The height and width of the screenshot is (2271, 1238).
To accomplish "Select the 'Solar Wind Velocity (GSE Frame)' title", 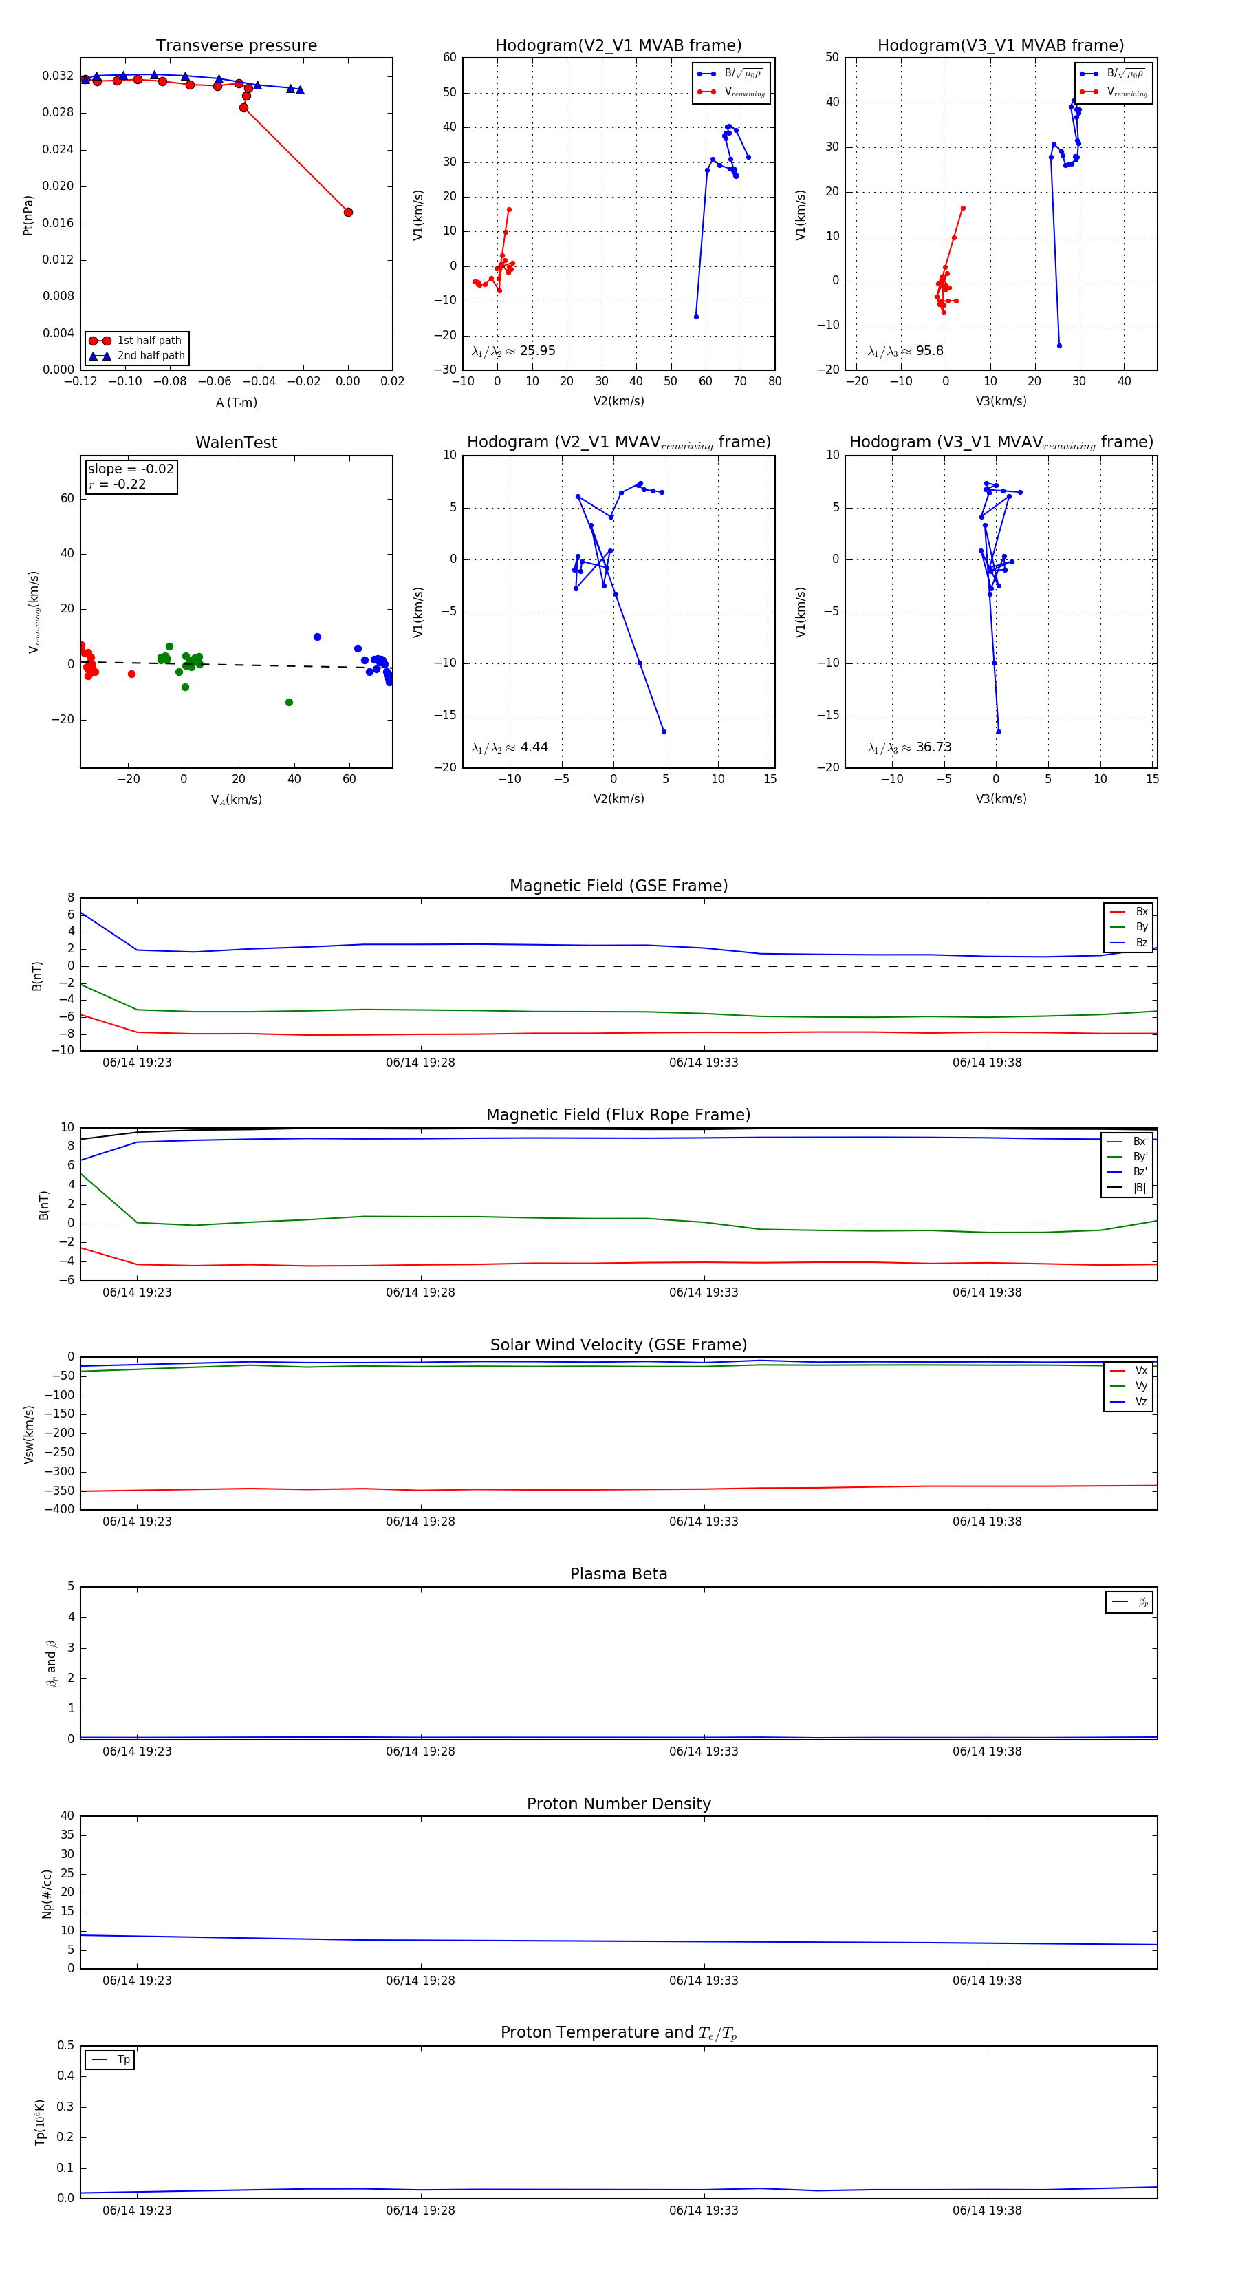I will pyautogui.click(x=618, y=1345).
